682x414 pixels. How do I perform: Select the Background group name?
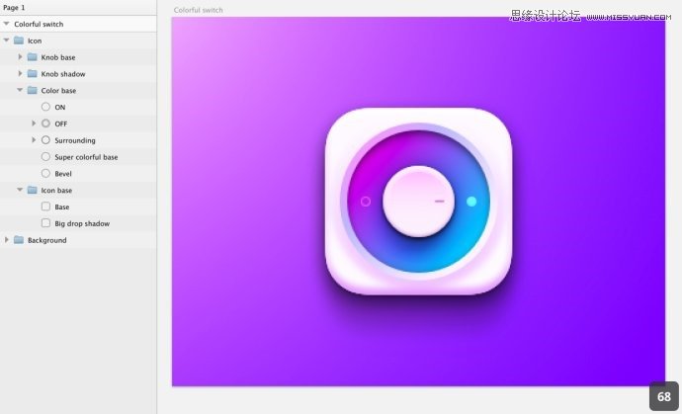pos(47,240)
